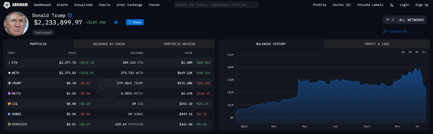The image size is (433, 134).
Task: Click the ETH value $1.40M
Action: point(187,63)
